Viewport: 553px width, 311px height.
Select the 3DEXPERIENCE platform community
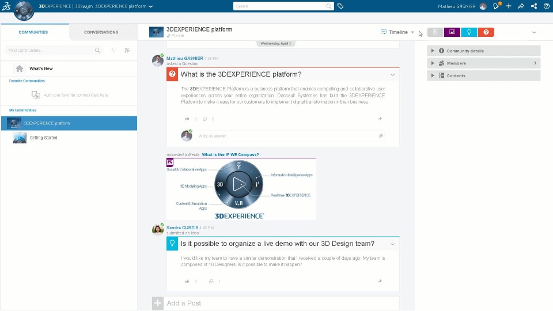click(x=69, y=123)
